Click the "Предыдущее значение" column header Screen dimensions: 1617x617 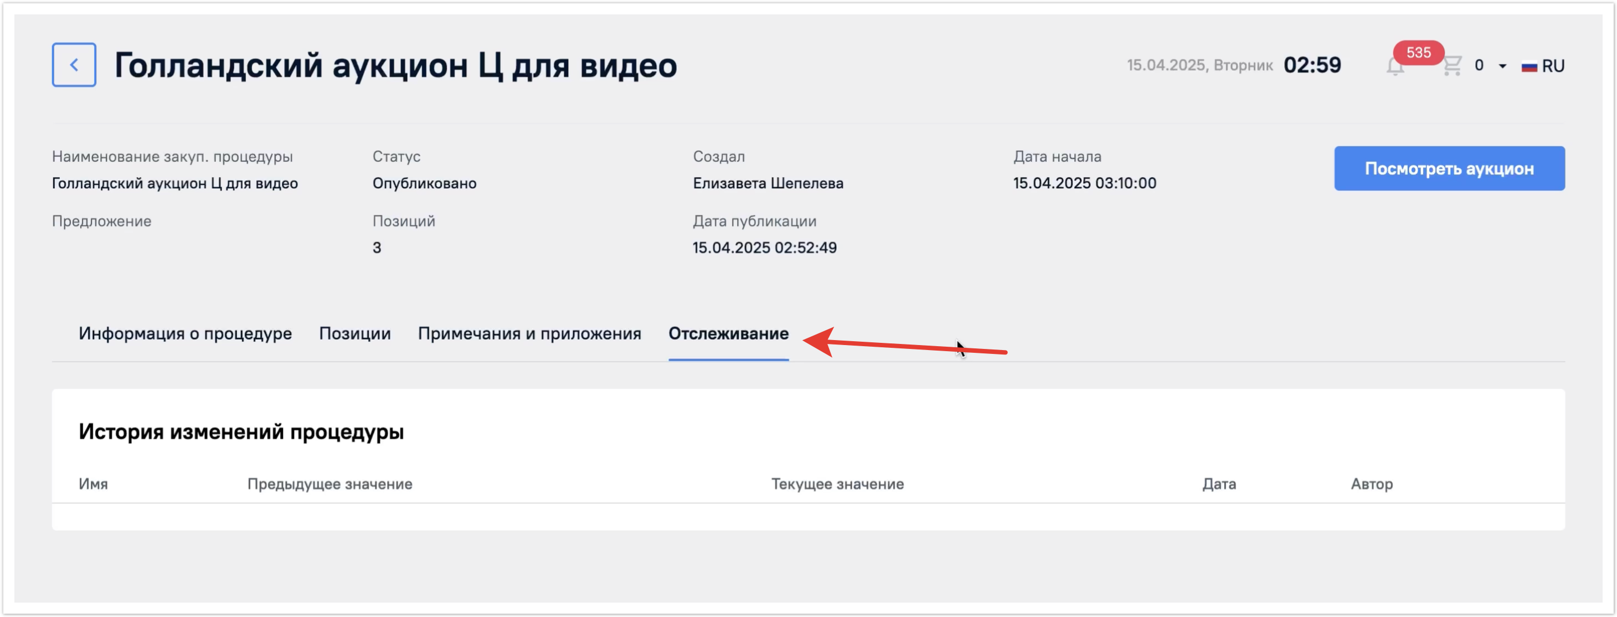point(329,484)
